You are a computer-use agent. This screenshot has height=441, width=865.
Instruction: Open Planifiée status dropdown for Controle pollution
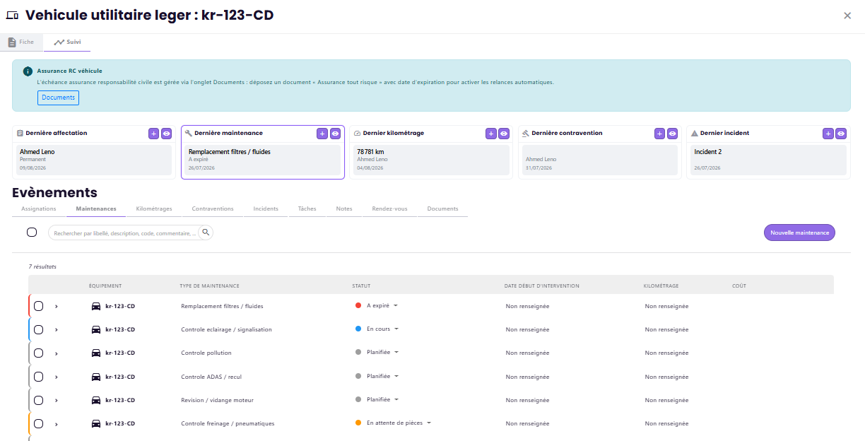pos(378,352)
